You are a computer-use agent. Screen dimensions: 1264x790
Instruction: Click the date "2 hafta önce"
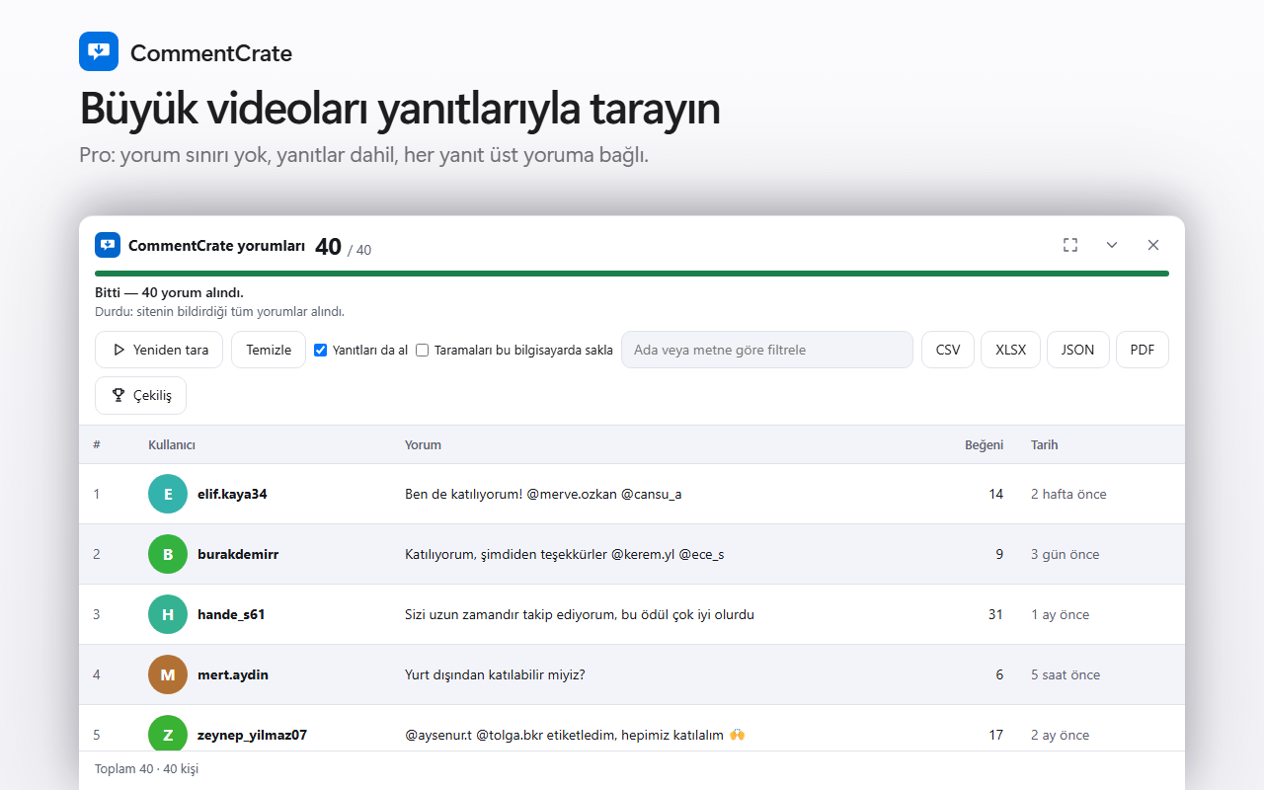1068,494
